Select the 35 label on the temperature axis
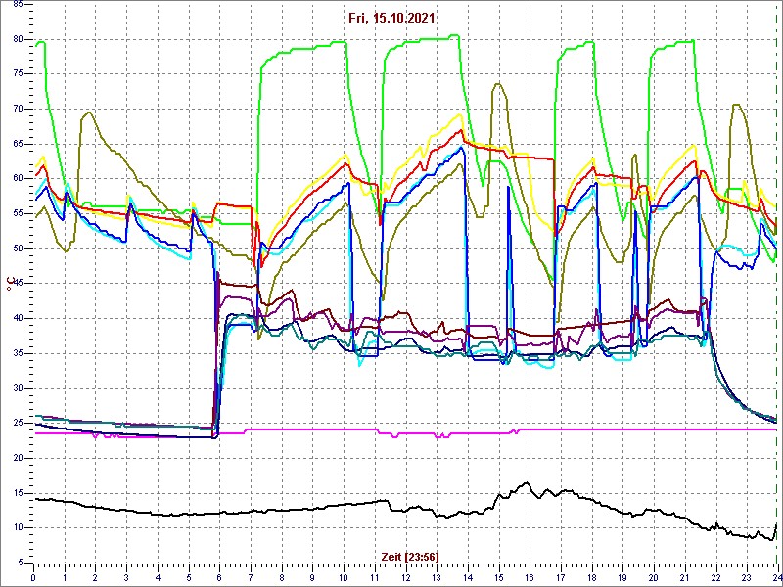This screenshot has height=587, width=783. click(x=16, y=353)
